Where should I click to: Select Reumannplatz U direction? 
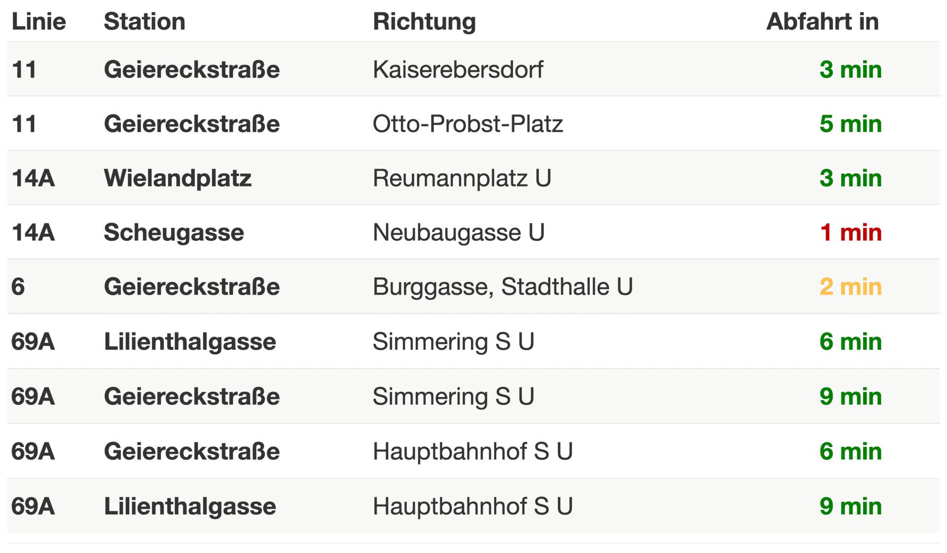tap(462, 178)
